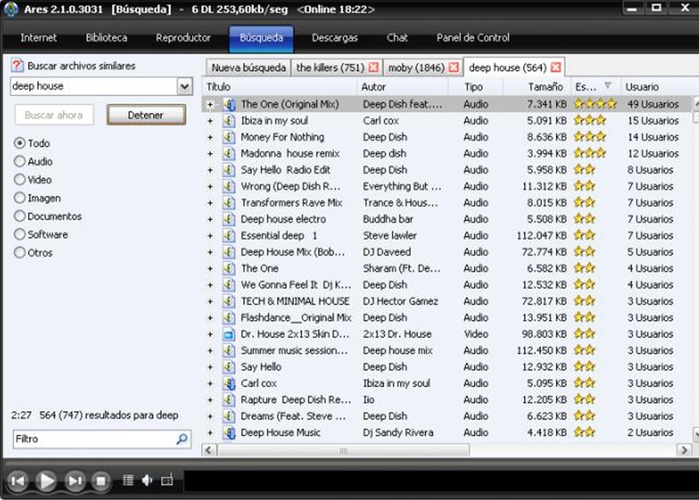Viewport: 699px width, 500px height.
Task: Click the Detener button
Action: pos(146,115)
